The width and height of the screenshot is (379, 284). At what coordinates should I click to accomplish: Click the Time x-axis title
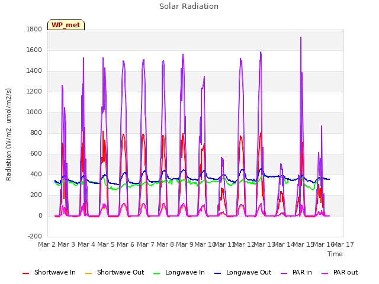(x=335, y=254)
